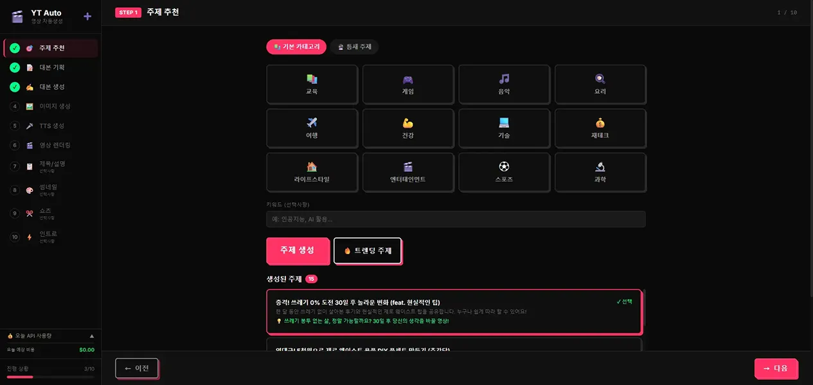This screenshot has width=813, height=385.
Task: Go back with the 이전 button
Action: [136, 368]
